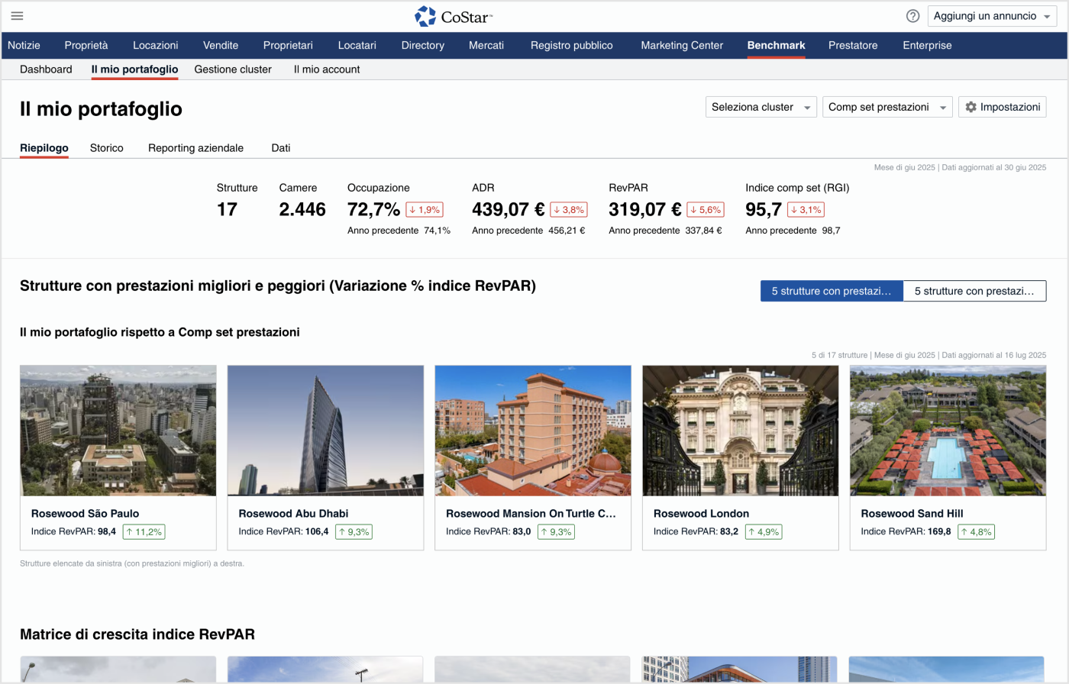
Task: Open the help question mark icon
Action: click(912, 16)
